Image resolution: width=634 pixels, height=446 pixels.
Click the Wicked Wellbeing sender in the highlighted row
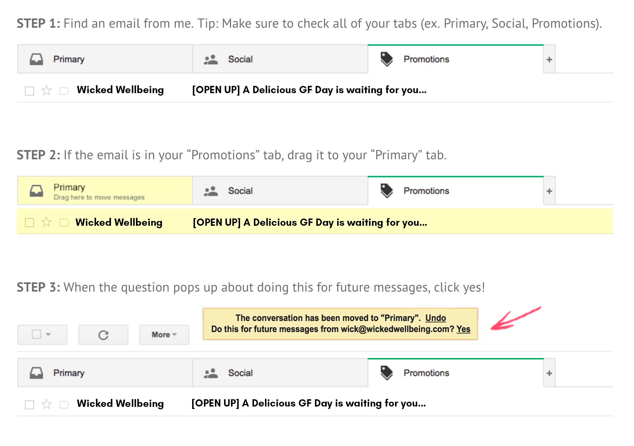(x=119, y=222)
